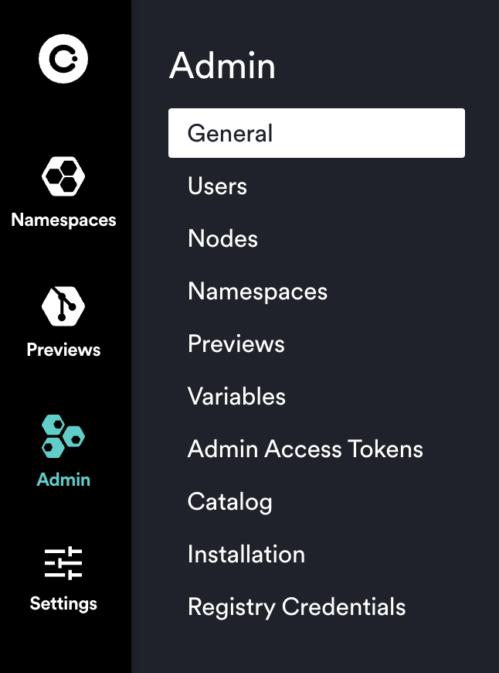Open Previews using its hexagon icon
This screenshot has width=499, height=673.
(63, 306)
